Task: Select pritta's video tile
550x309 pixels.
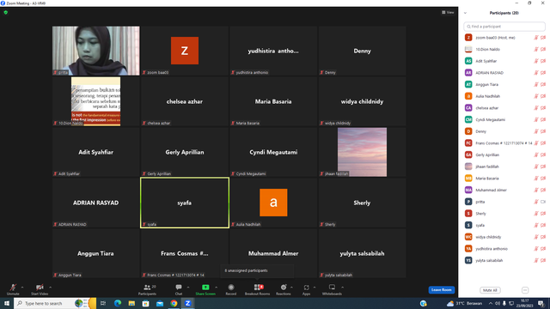Action: [x=95, y=51]
